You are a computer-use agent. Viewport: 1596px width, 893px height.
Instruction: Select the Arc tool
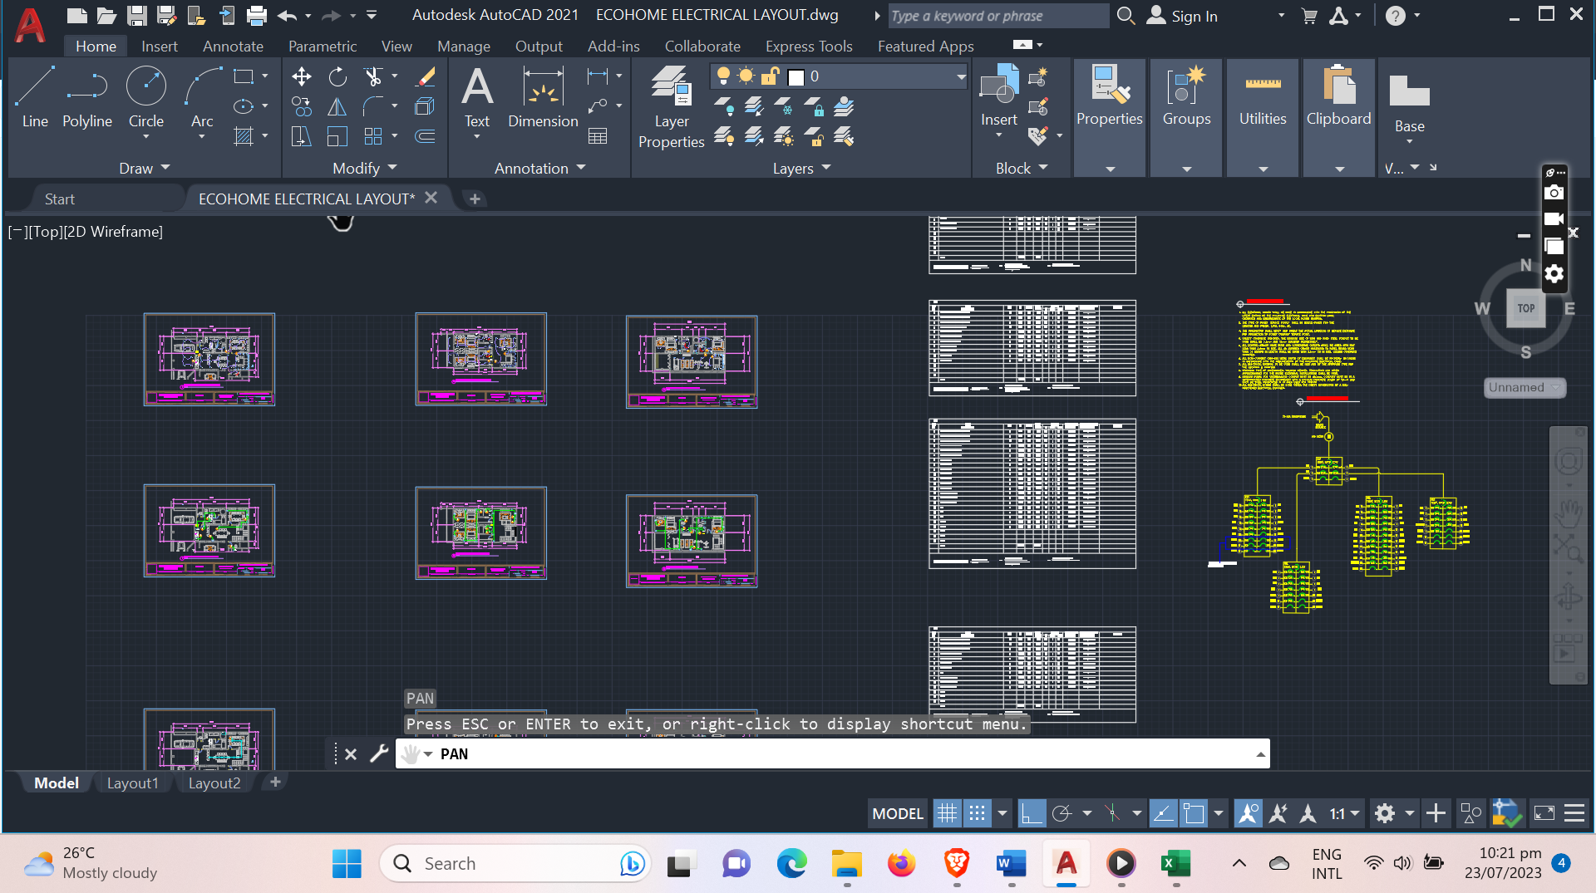click(202, 97)
